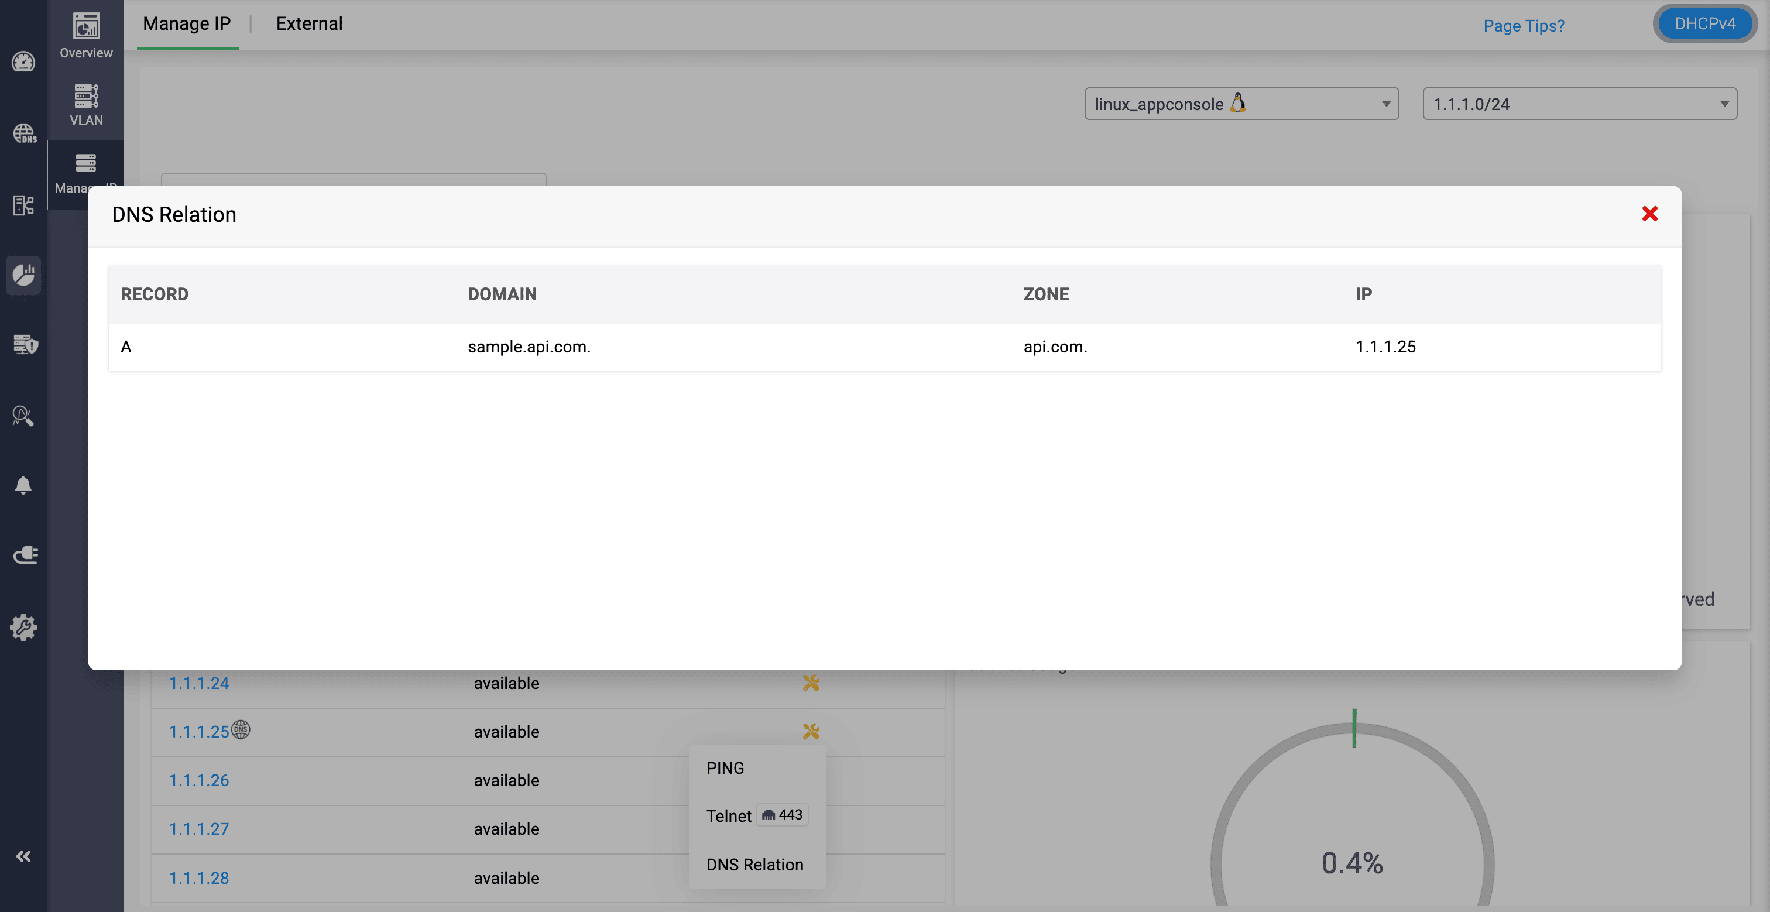
Task: Collapse sidebar with double chevron icon
Action: [x=23, y=856]
